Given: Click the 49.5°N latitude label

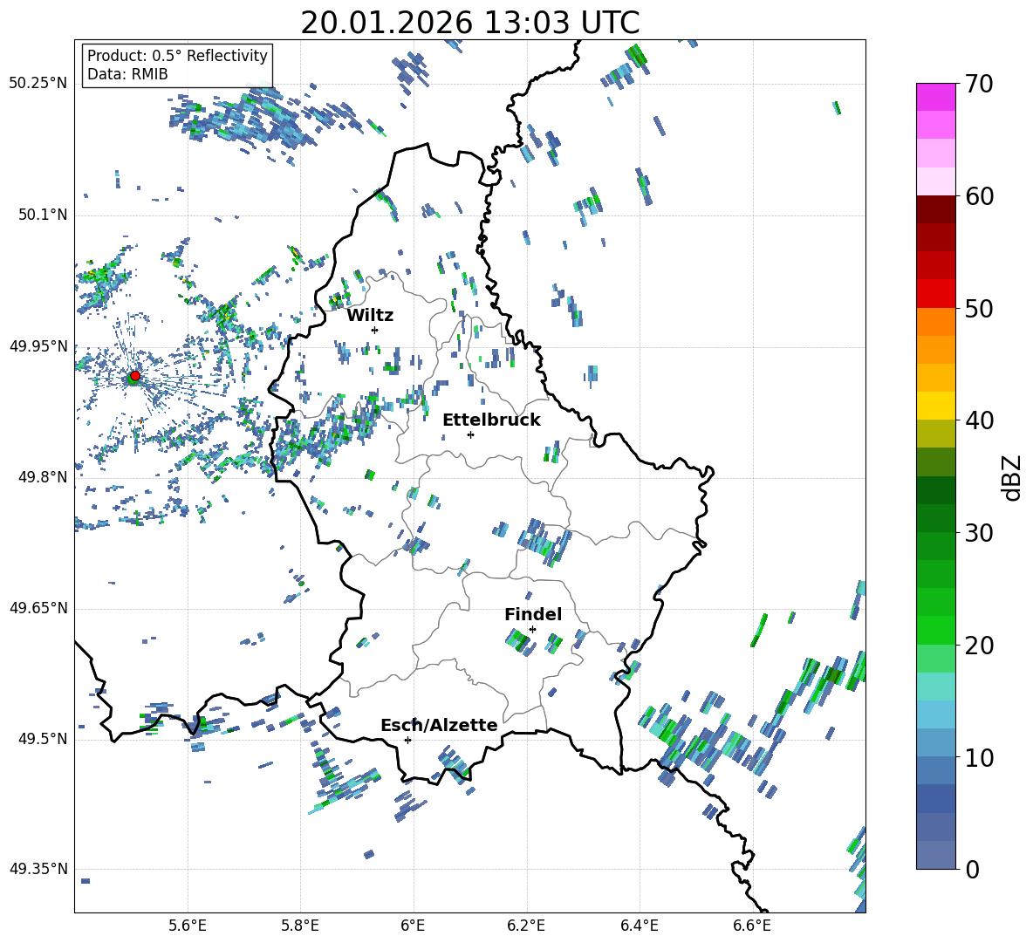Looking at the screenshot, I should coord(43,738).
